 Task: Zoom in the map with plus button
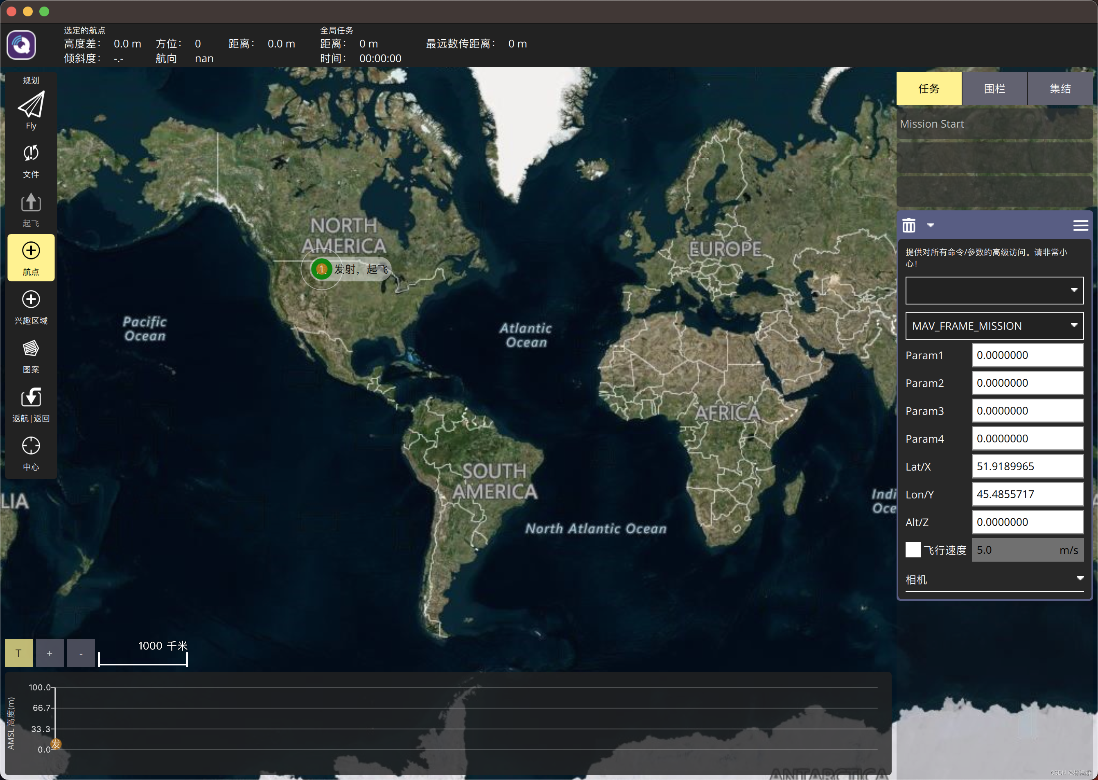[x=50, y=653]
